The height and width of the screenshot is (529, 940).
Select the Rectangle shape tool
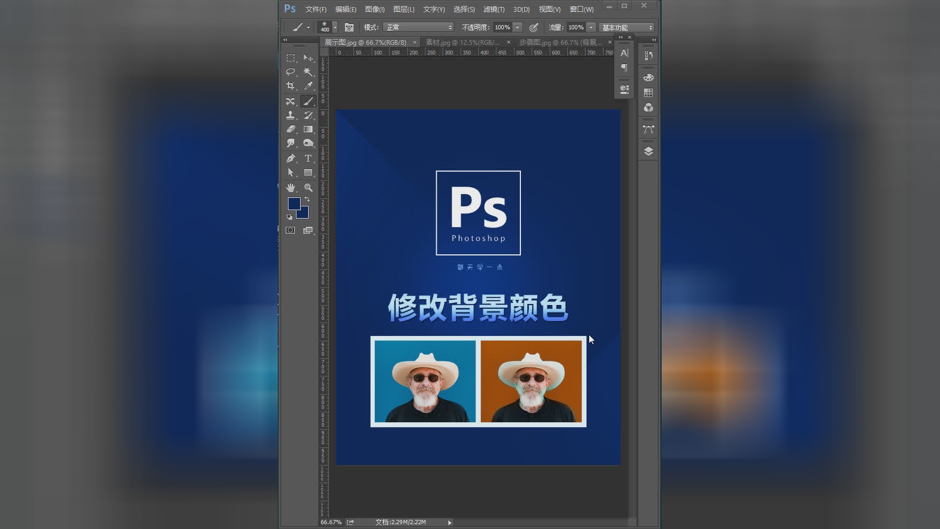pyautogui.click(x=308, y=172)
